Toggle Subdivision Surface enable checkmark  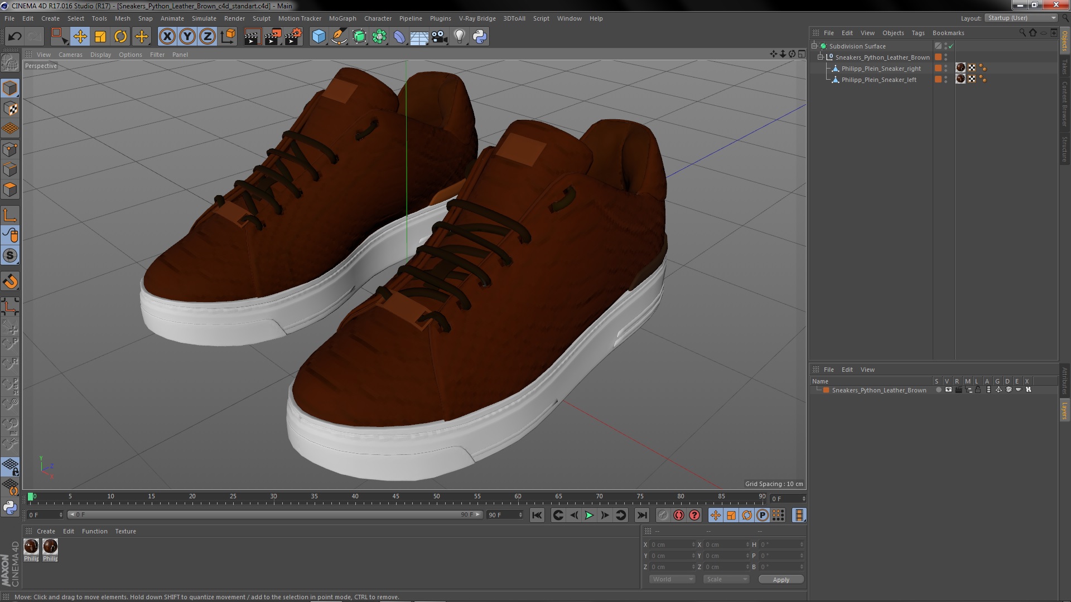click(951, 46)
